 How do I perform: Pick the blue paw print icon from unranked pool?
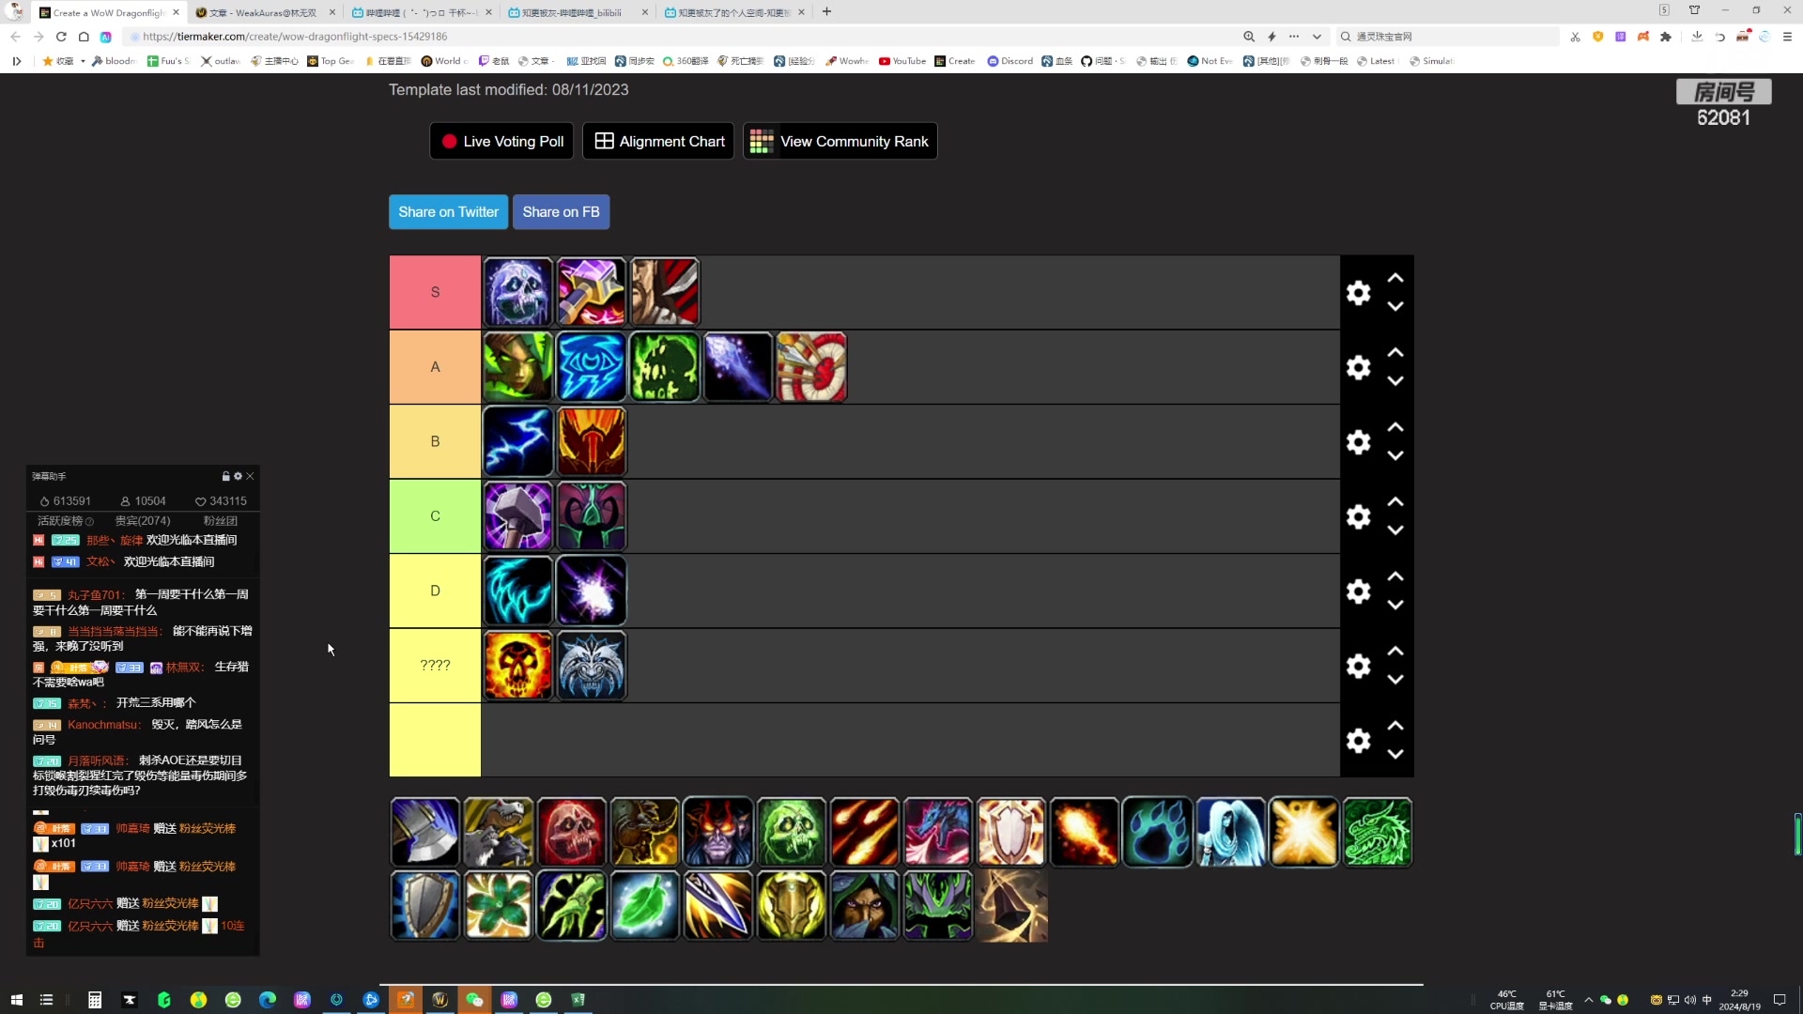point(1158,833)
